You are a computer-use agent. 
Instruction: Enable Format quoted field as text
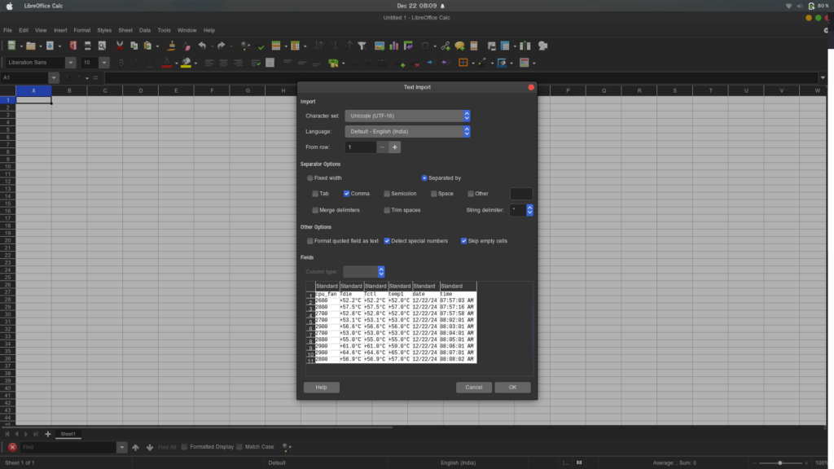click(x=310, y=241)
